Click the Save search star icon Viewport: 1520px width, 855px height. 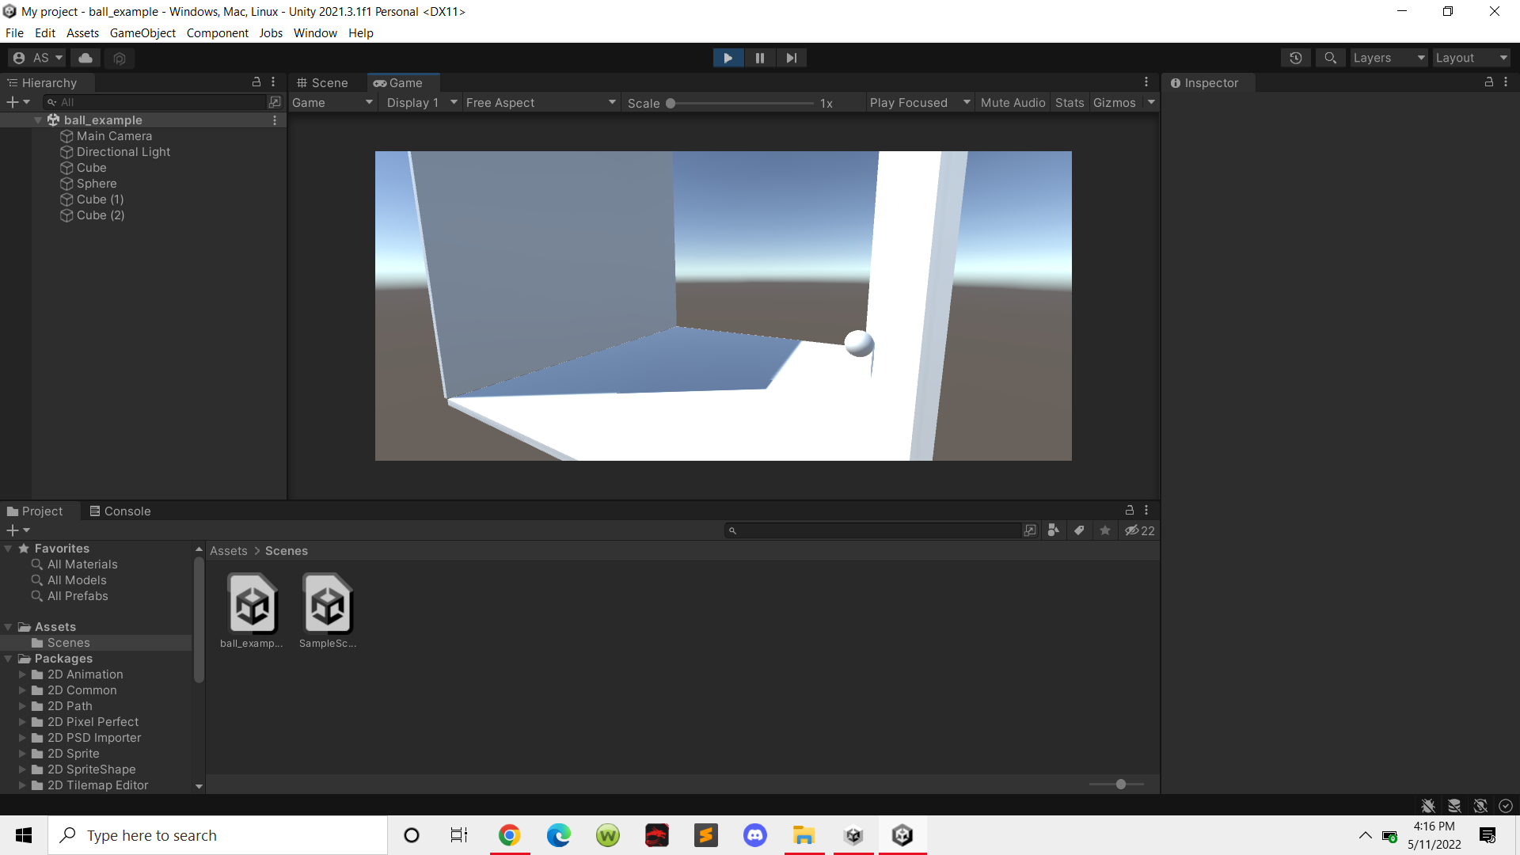coord(1105,530)
